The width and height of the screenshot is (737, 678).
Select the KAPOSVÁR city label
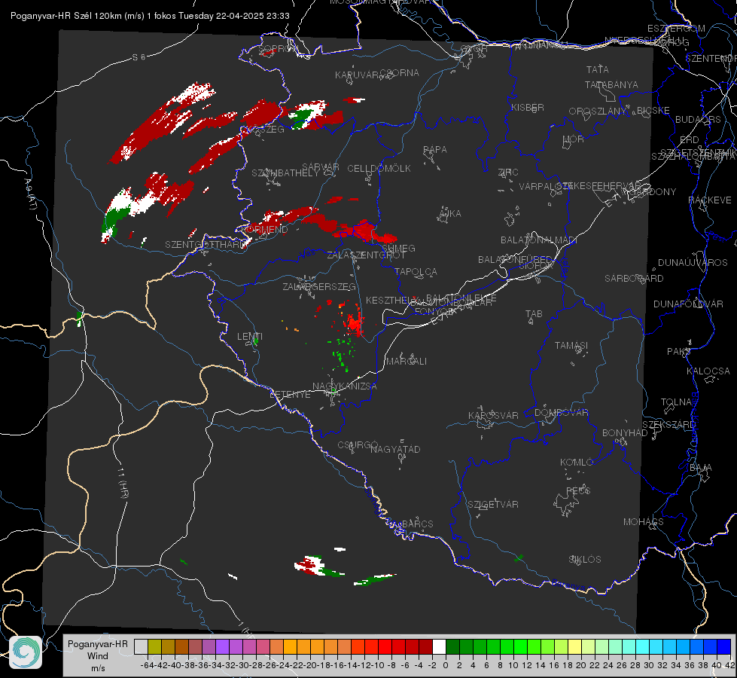tap(493, 415)
